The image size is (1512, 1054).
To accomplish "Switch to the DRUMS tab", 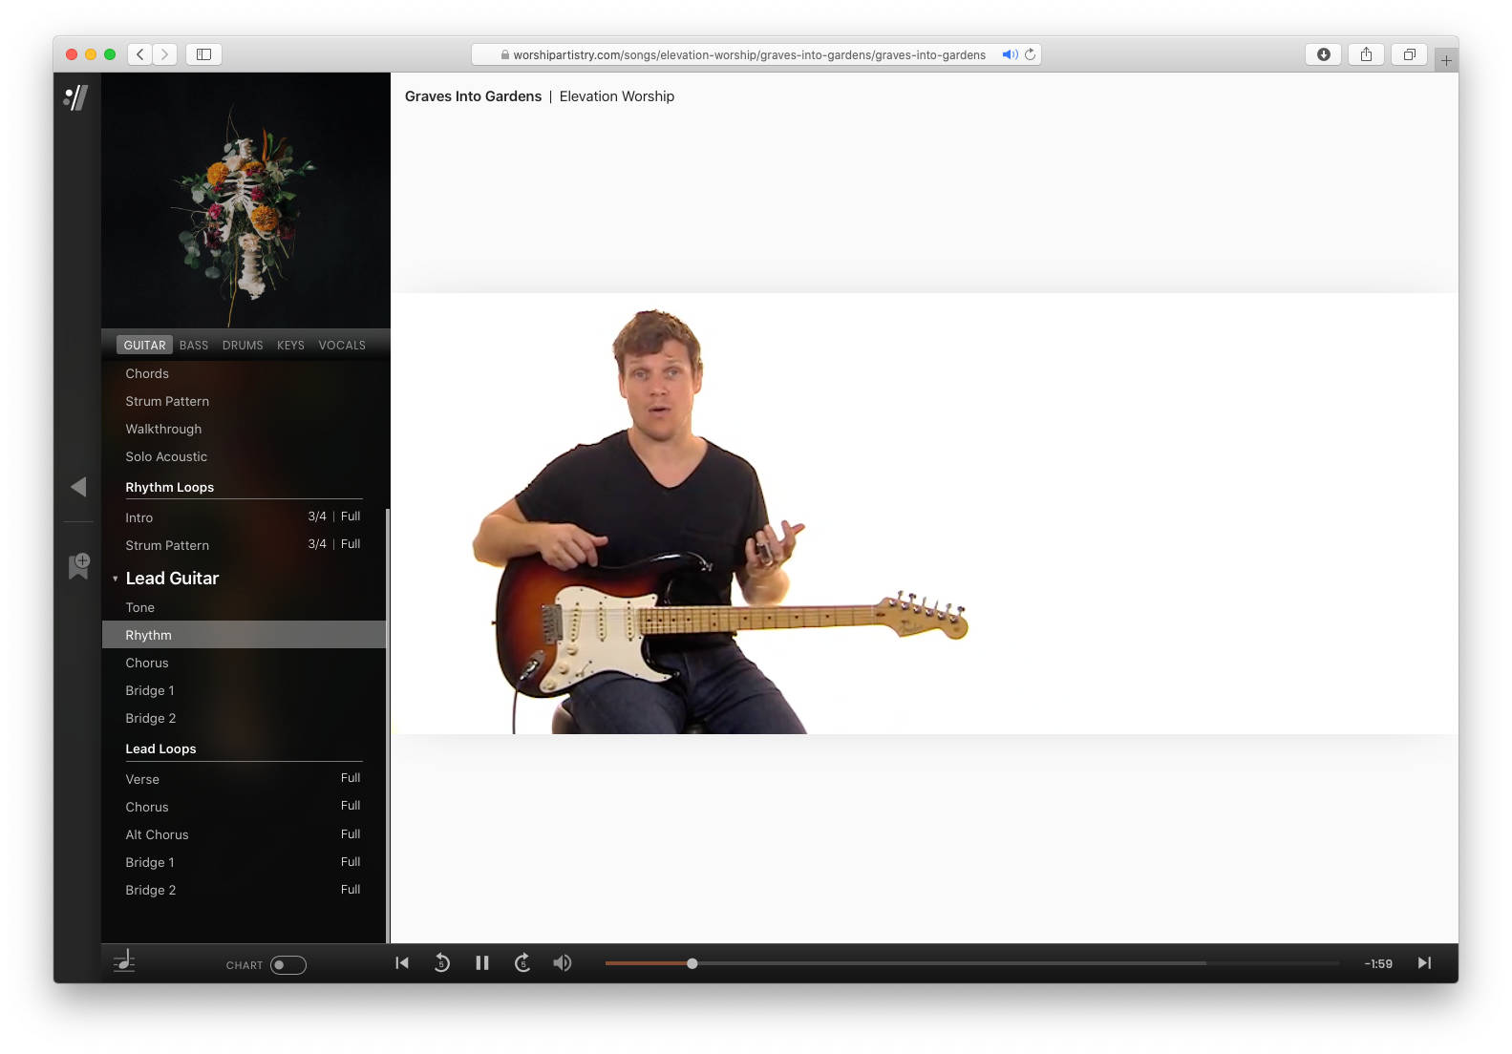I will pos(243,346).
